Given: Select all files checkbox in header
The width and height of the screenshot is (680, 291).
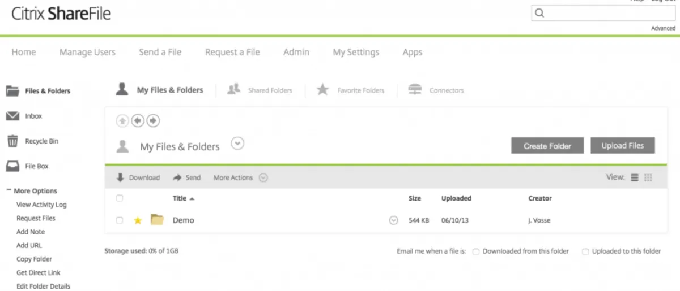Looking at the screenshot, I should [120, 198].
